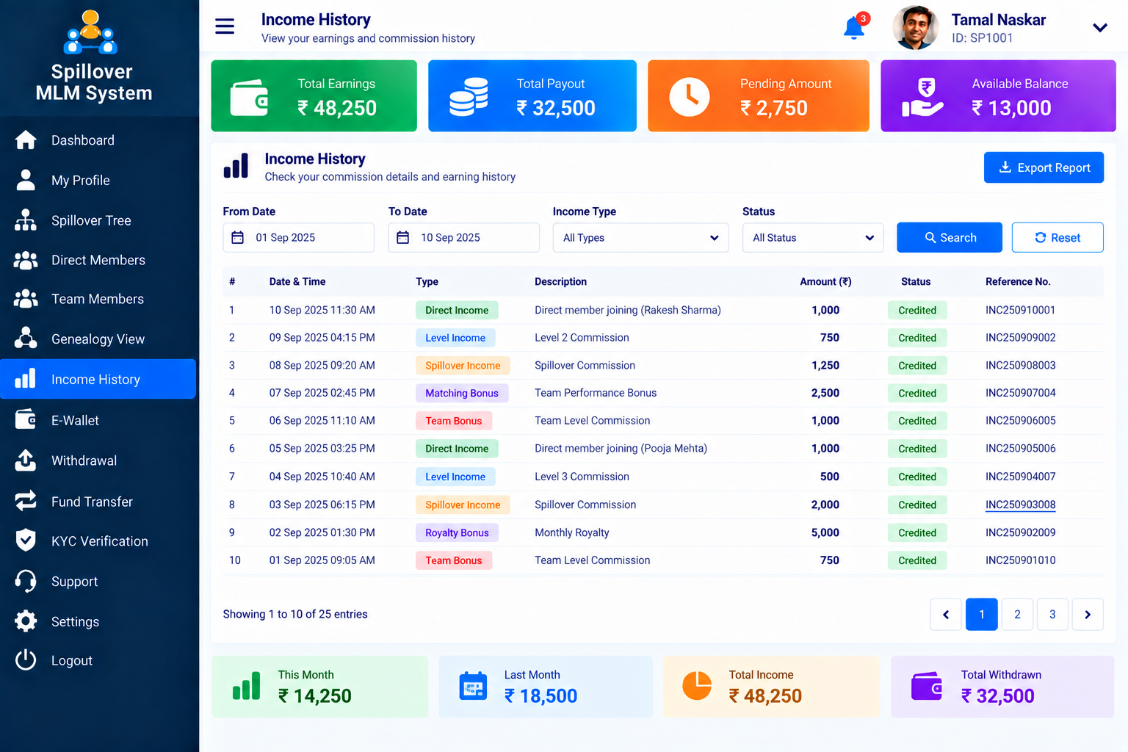Screen dimensions: 1128x752
Task: Click the Matching Bonus type badge
Action: pyautogui.click(x=462, y=393)
